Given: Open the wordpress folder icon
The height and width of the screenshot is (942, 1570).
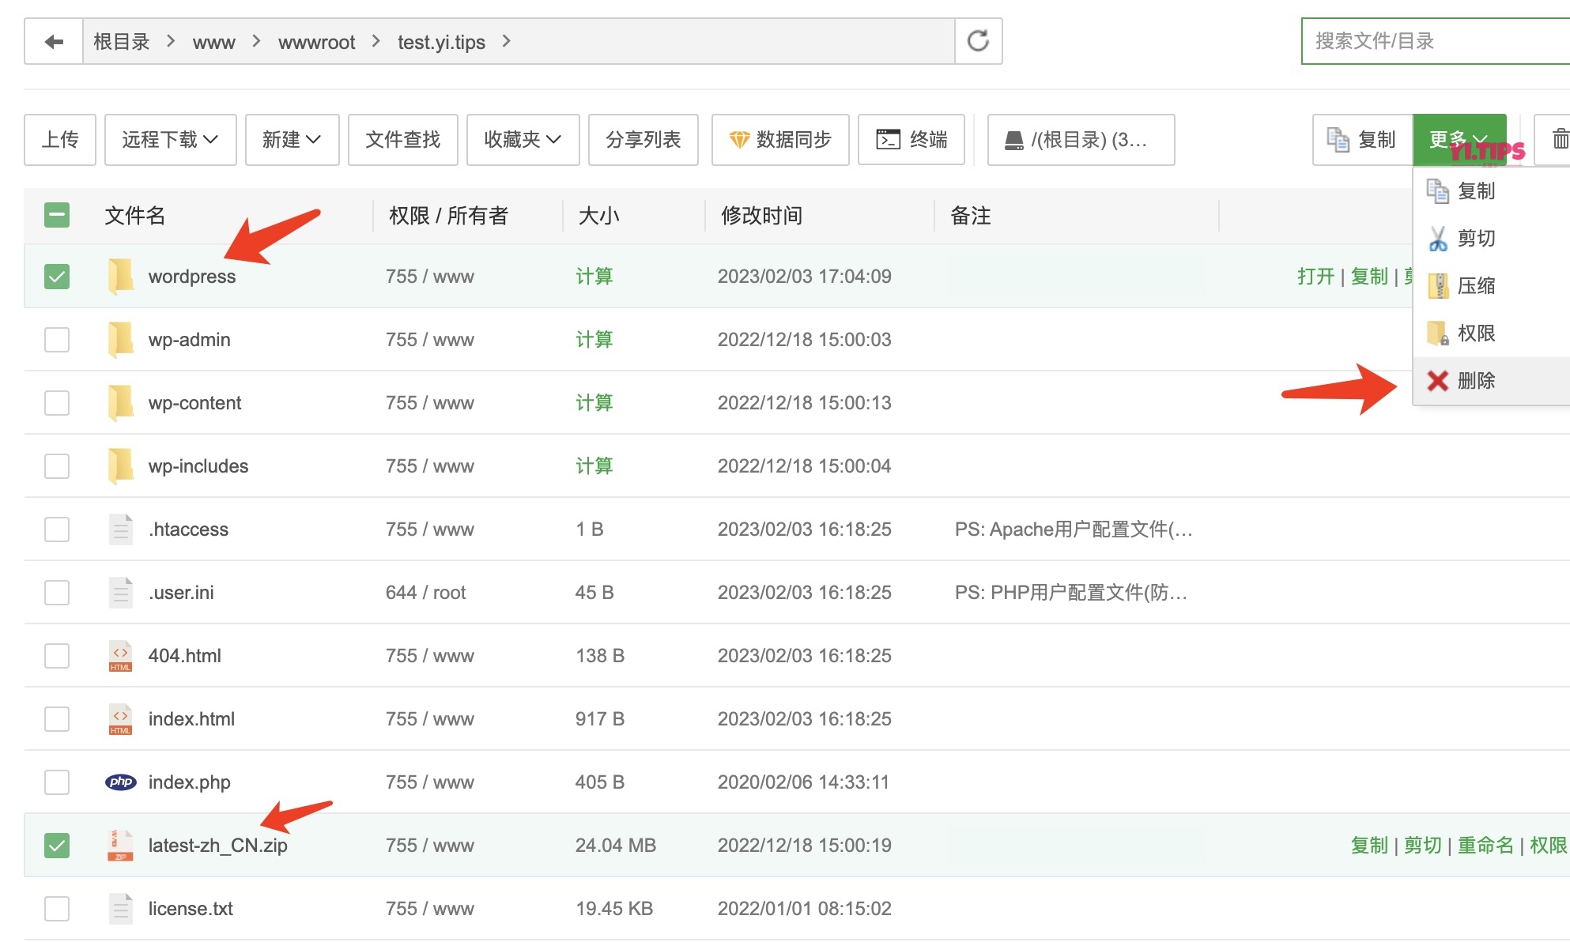Looking at the screenshot, I should (120, 277).
